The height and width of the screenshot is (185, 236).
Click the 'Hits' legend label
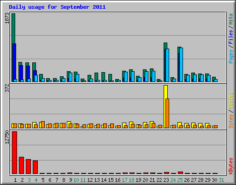point(231,19)
